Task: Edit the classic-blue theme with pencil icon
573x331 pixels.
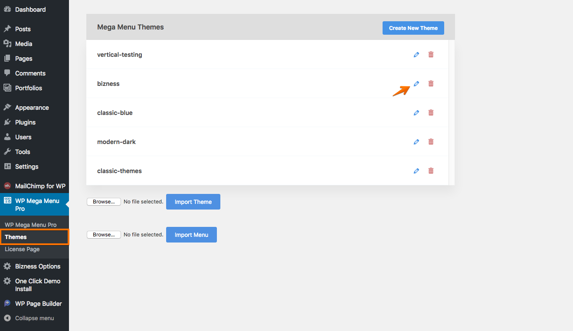Action: pyautogui.click(x=416, y=113)
